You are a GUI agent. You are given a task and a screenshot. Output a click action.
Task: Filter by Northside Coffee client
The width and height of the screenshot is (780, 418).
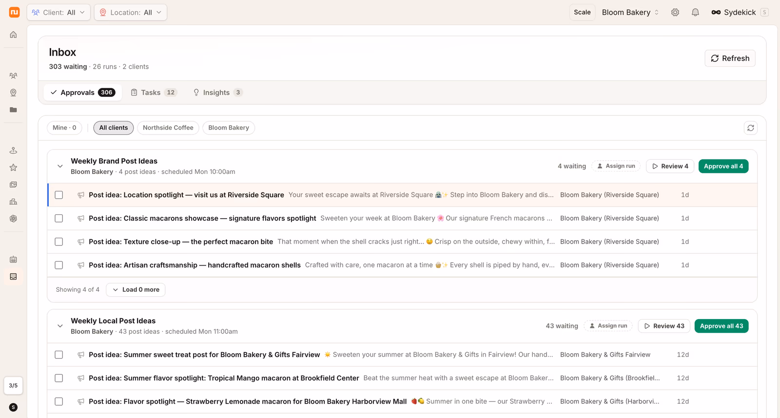click(168, 128)
